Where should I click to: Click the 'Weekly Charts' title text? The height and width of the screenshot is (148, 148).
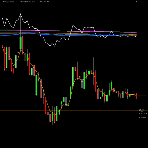point(8,2)
